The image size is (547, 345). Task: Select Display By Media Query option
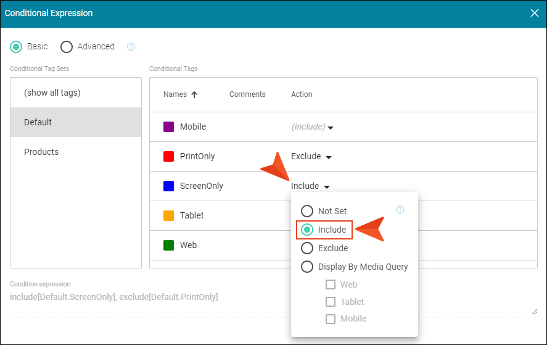[x=307, y=267]
